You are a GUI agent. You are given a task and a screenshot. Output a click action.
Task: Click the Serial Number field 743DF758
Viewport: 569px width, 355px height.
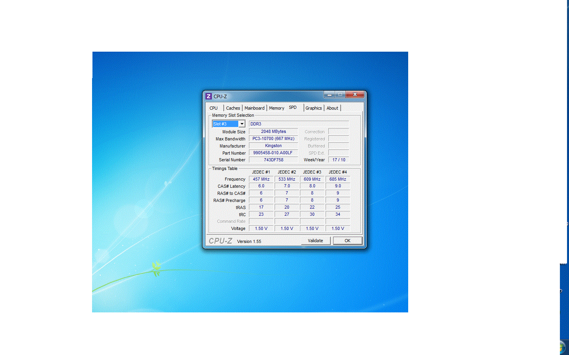click(x=273, y=160)
